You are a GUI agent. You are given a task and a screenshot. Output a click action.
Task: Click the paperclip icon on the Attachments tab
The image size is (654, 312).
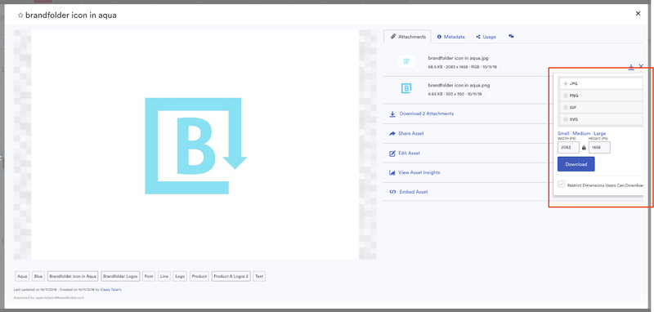(x=392, y=37)
